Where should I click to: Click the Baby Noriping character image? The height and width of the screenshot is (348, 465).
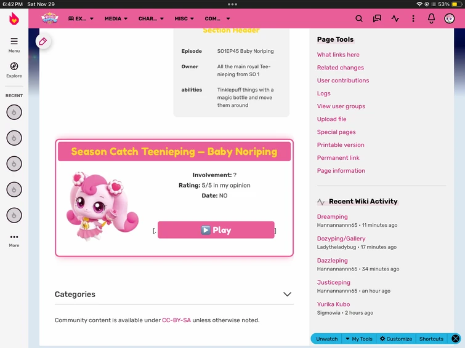point(102,206)
